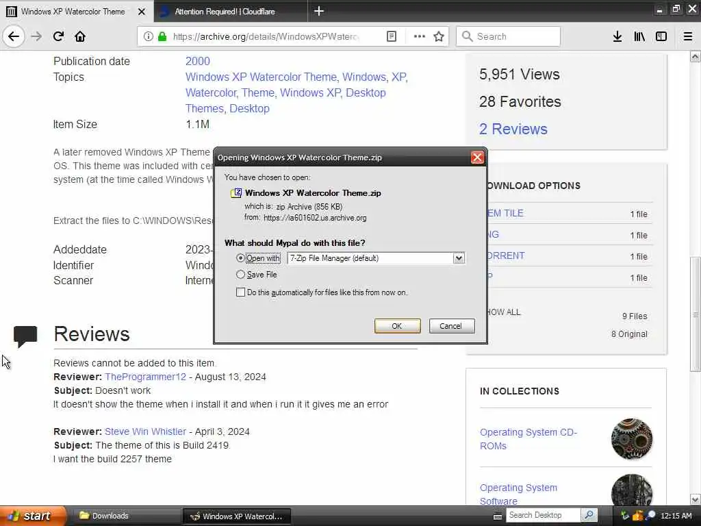Click the address bar URL field

coord(266,36)
